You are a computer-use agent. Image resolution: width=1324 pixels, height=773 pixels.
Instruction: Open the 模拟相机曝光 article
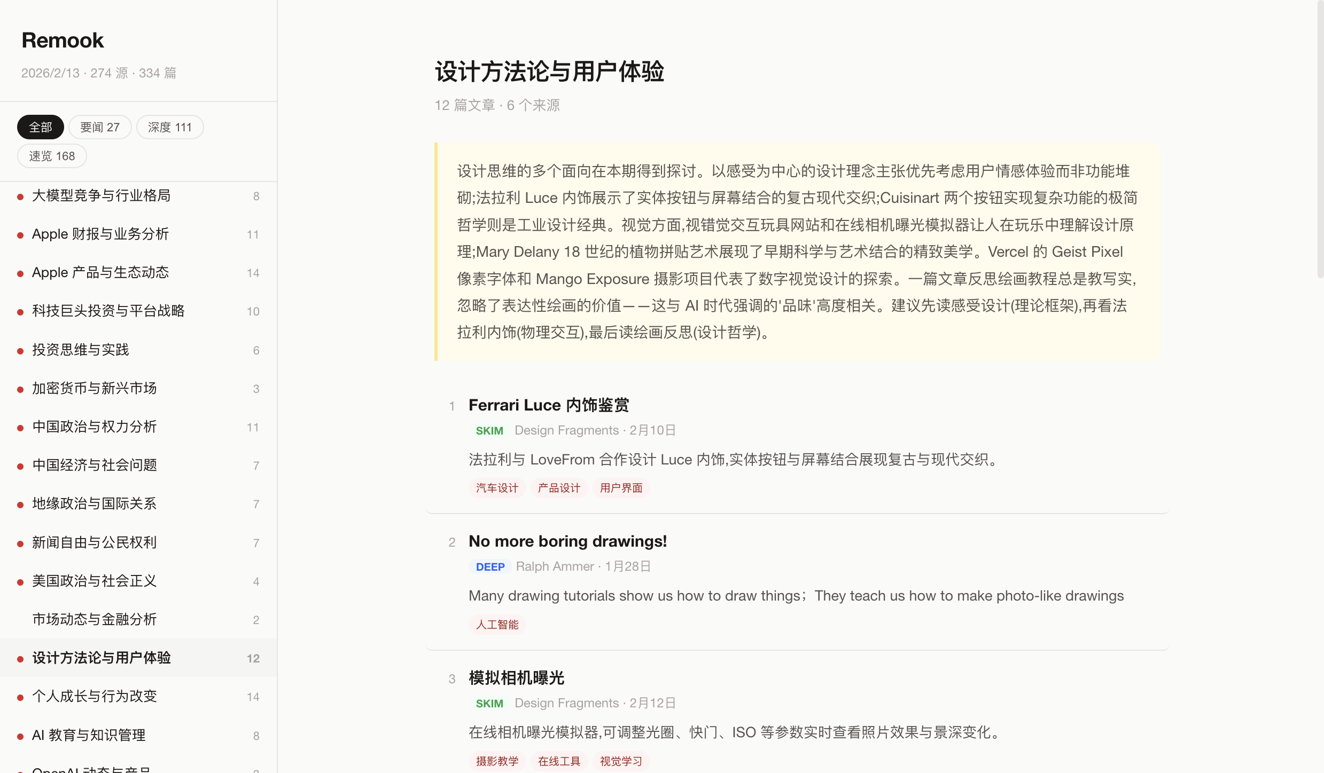click(x=516, y=678)
